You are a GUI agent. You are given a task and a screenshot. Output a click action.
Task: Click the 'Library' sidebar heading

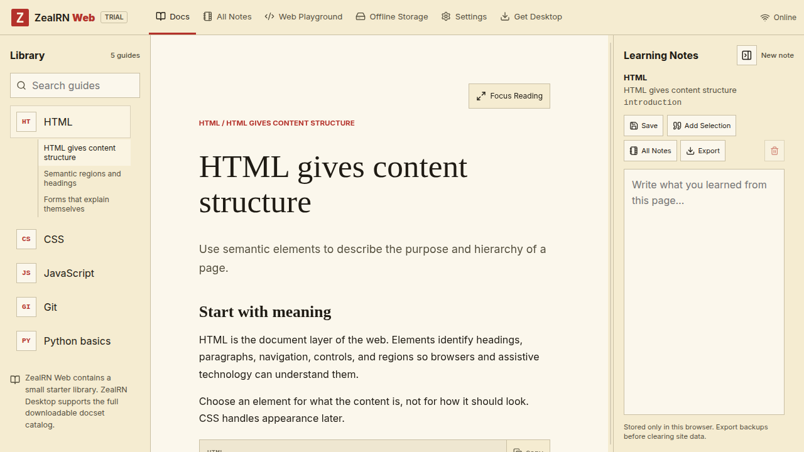pos(27,55)
